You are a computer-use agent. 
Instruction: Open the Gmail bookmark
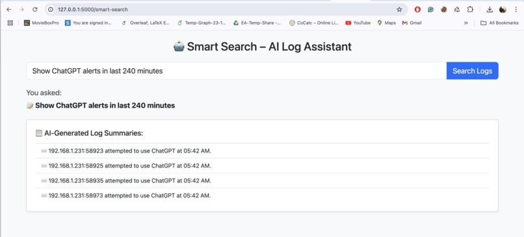(x=412, y=23)
